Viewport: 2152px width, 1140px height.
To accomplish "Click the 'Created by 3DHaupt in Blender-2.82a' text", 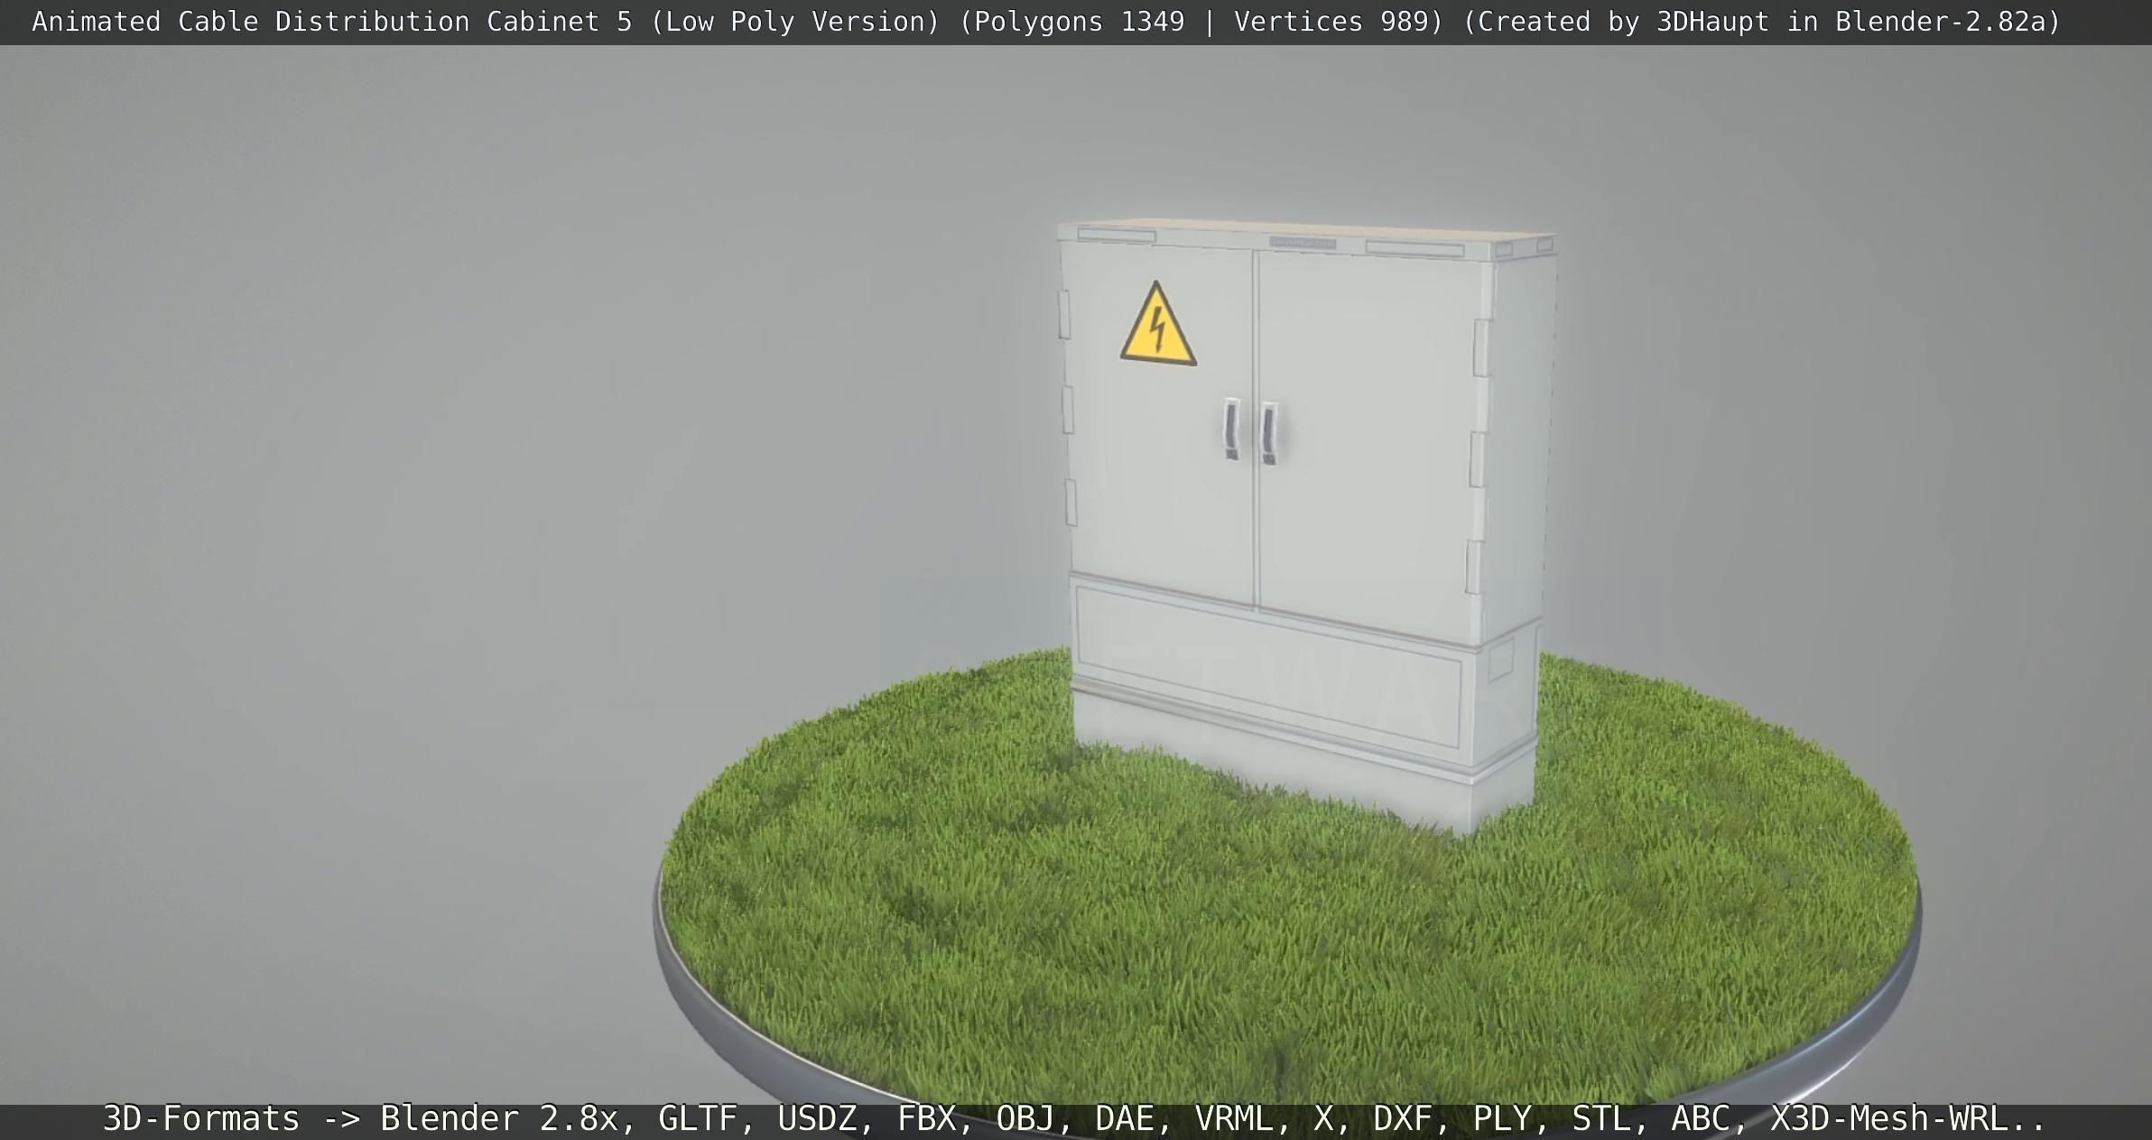I will point(1761,22).
